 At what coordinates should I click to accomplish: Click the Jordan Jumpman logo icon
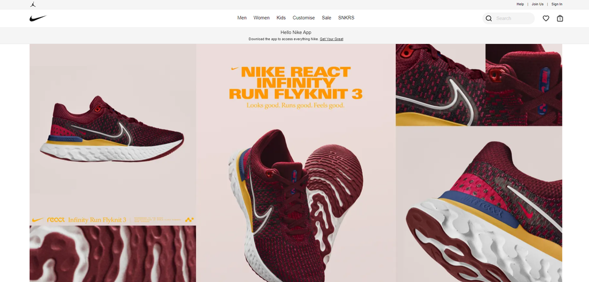[x=33, y=4]
